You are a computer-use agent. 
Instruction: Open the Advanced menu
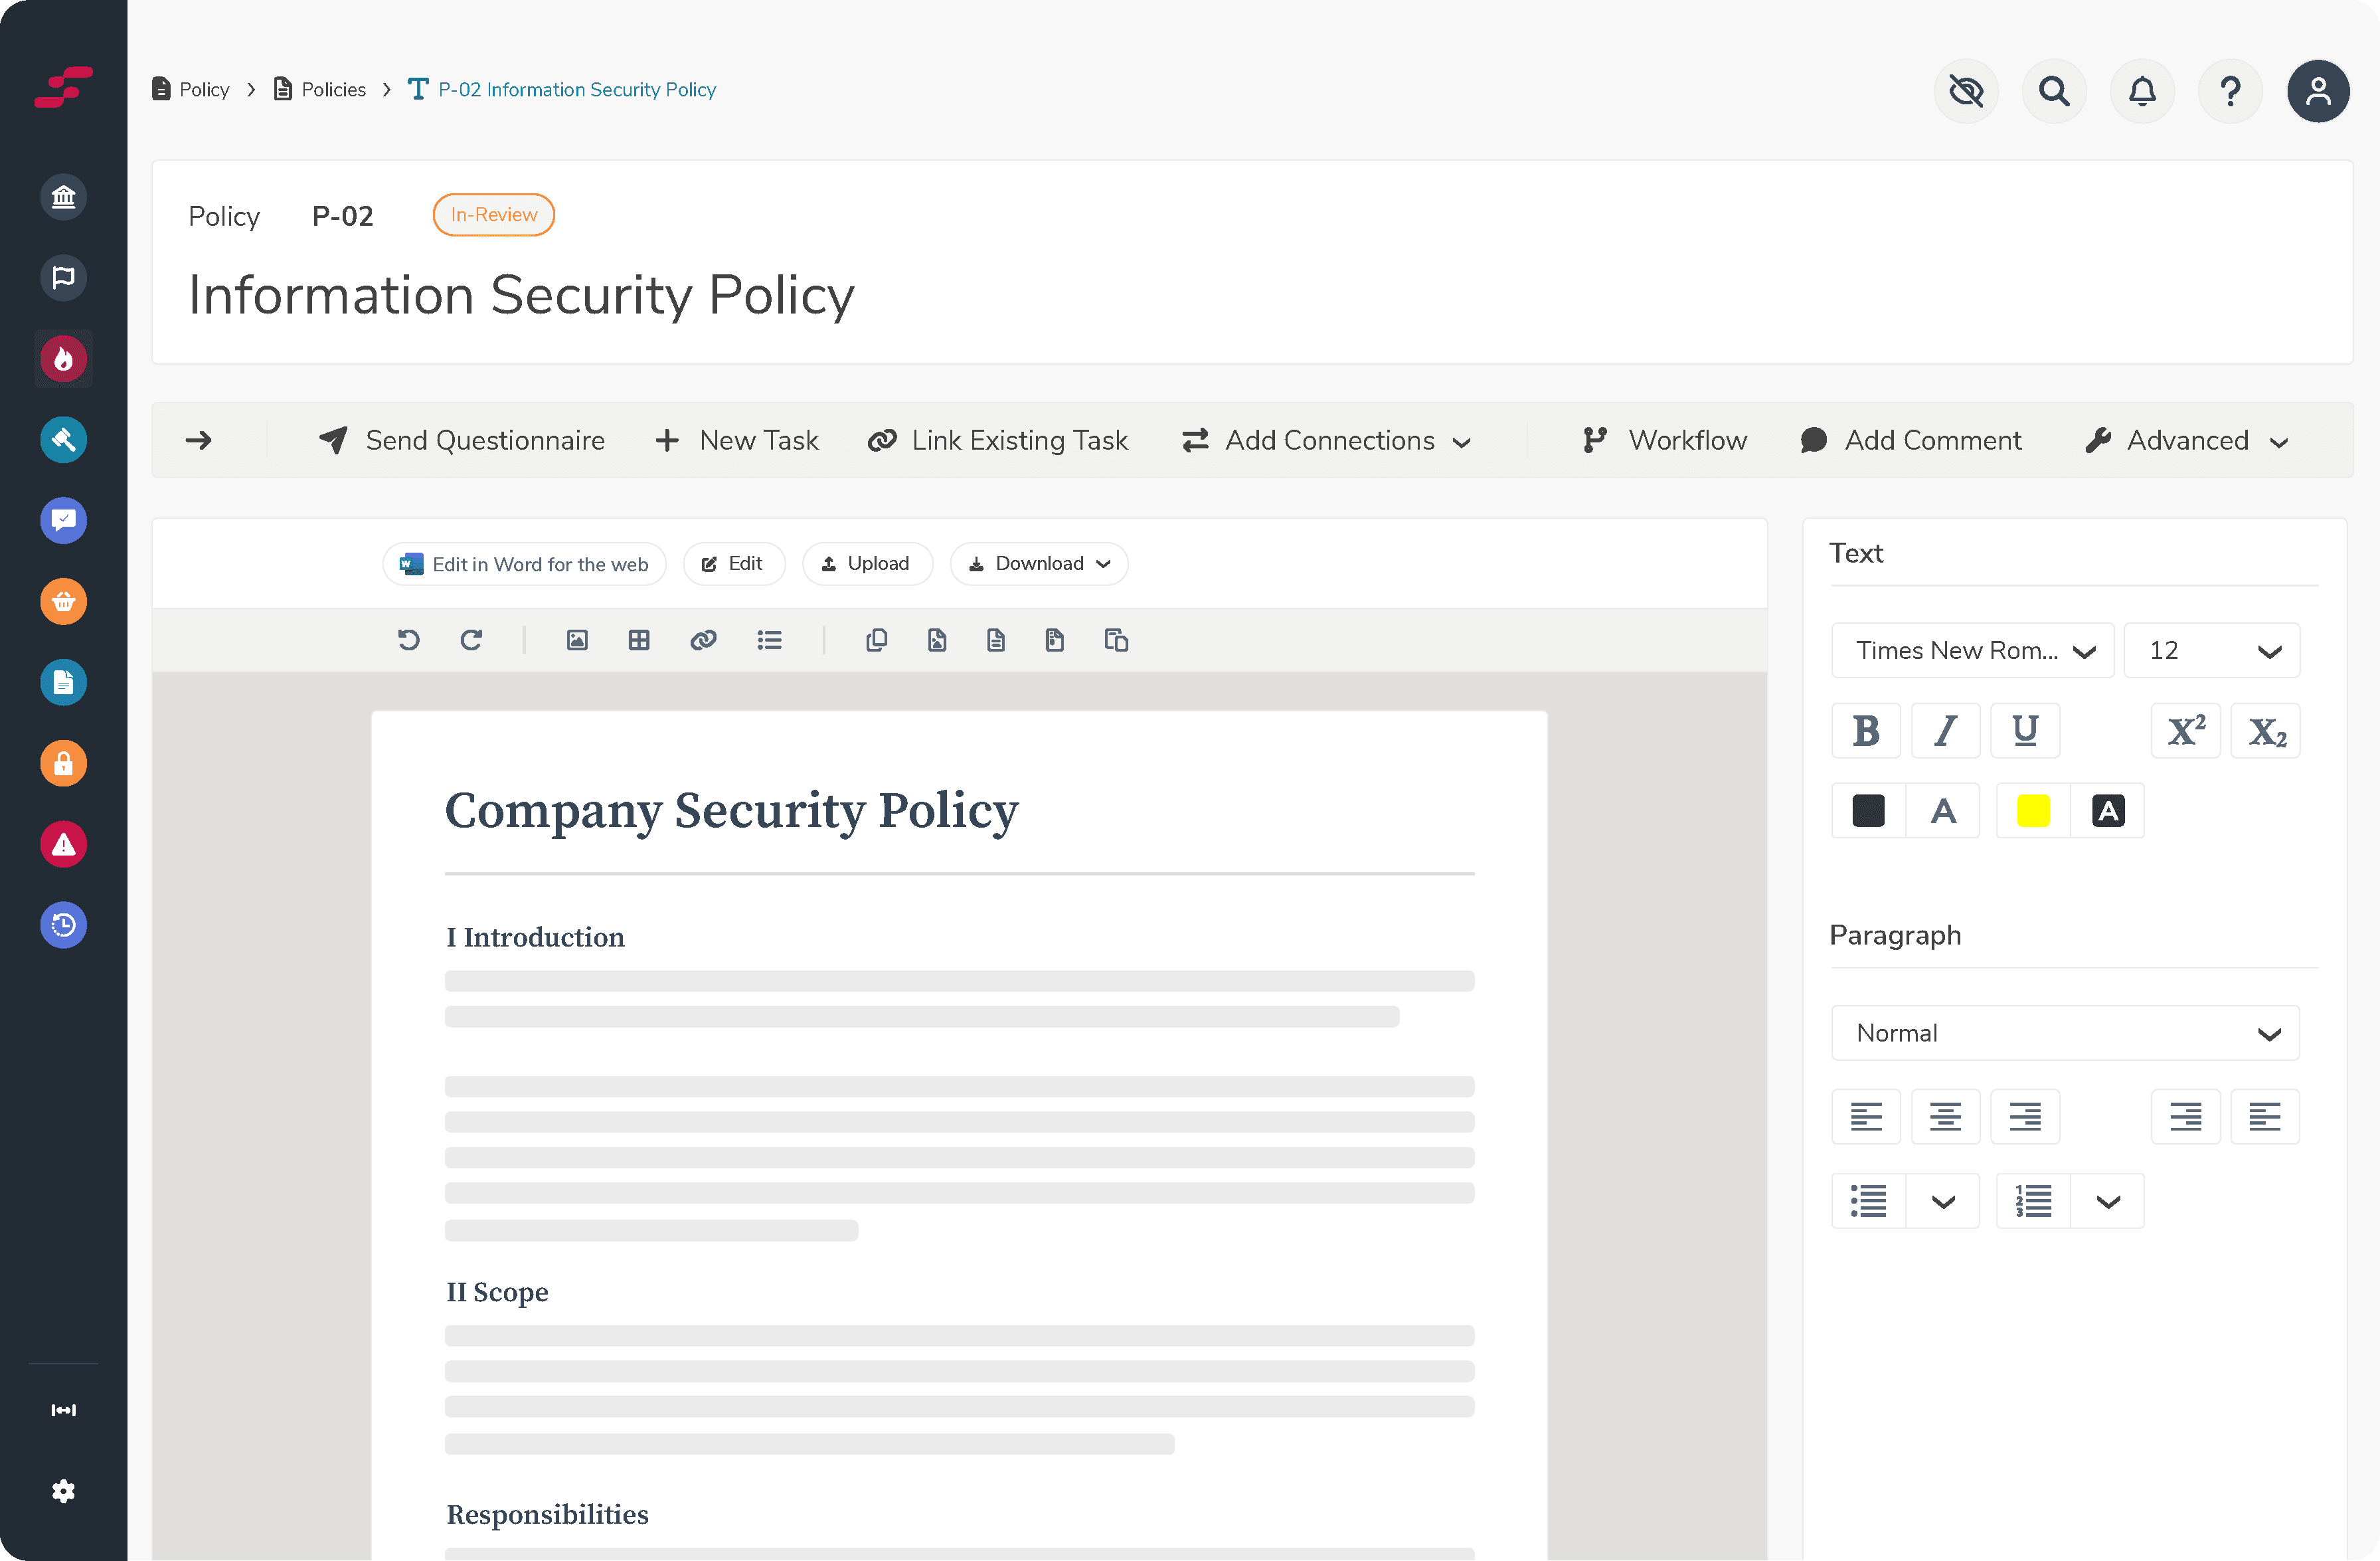pos(2186,440)
